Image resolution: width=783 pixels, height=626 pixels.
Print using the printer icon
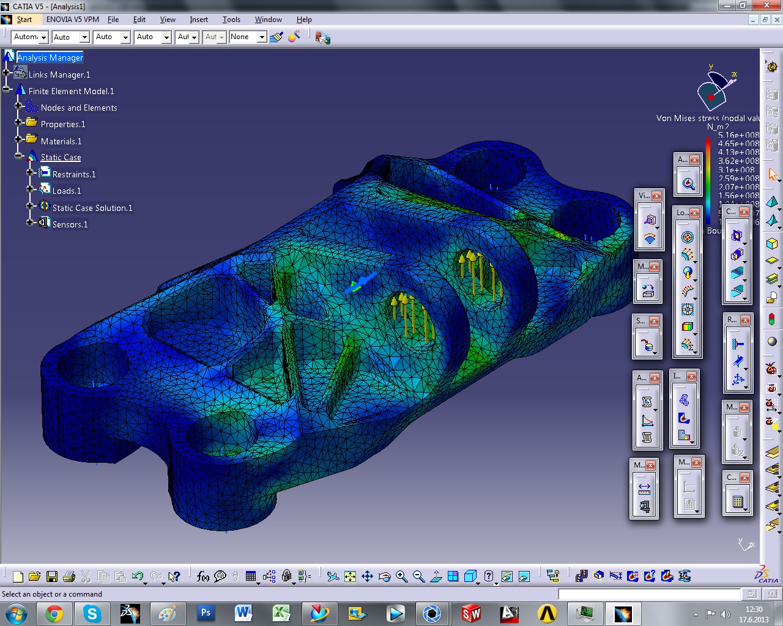[x=69, y=576]
